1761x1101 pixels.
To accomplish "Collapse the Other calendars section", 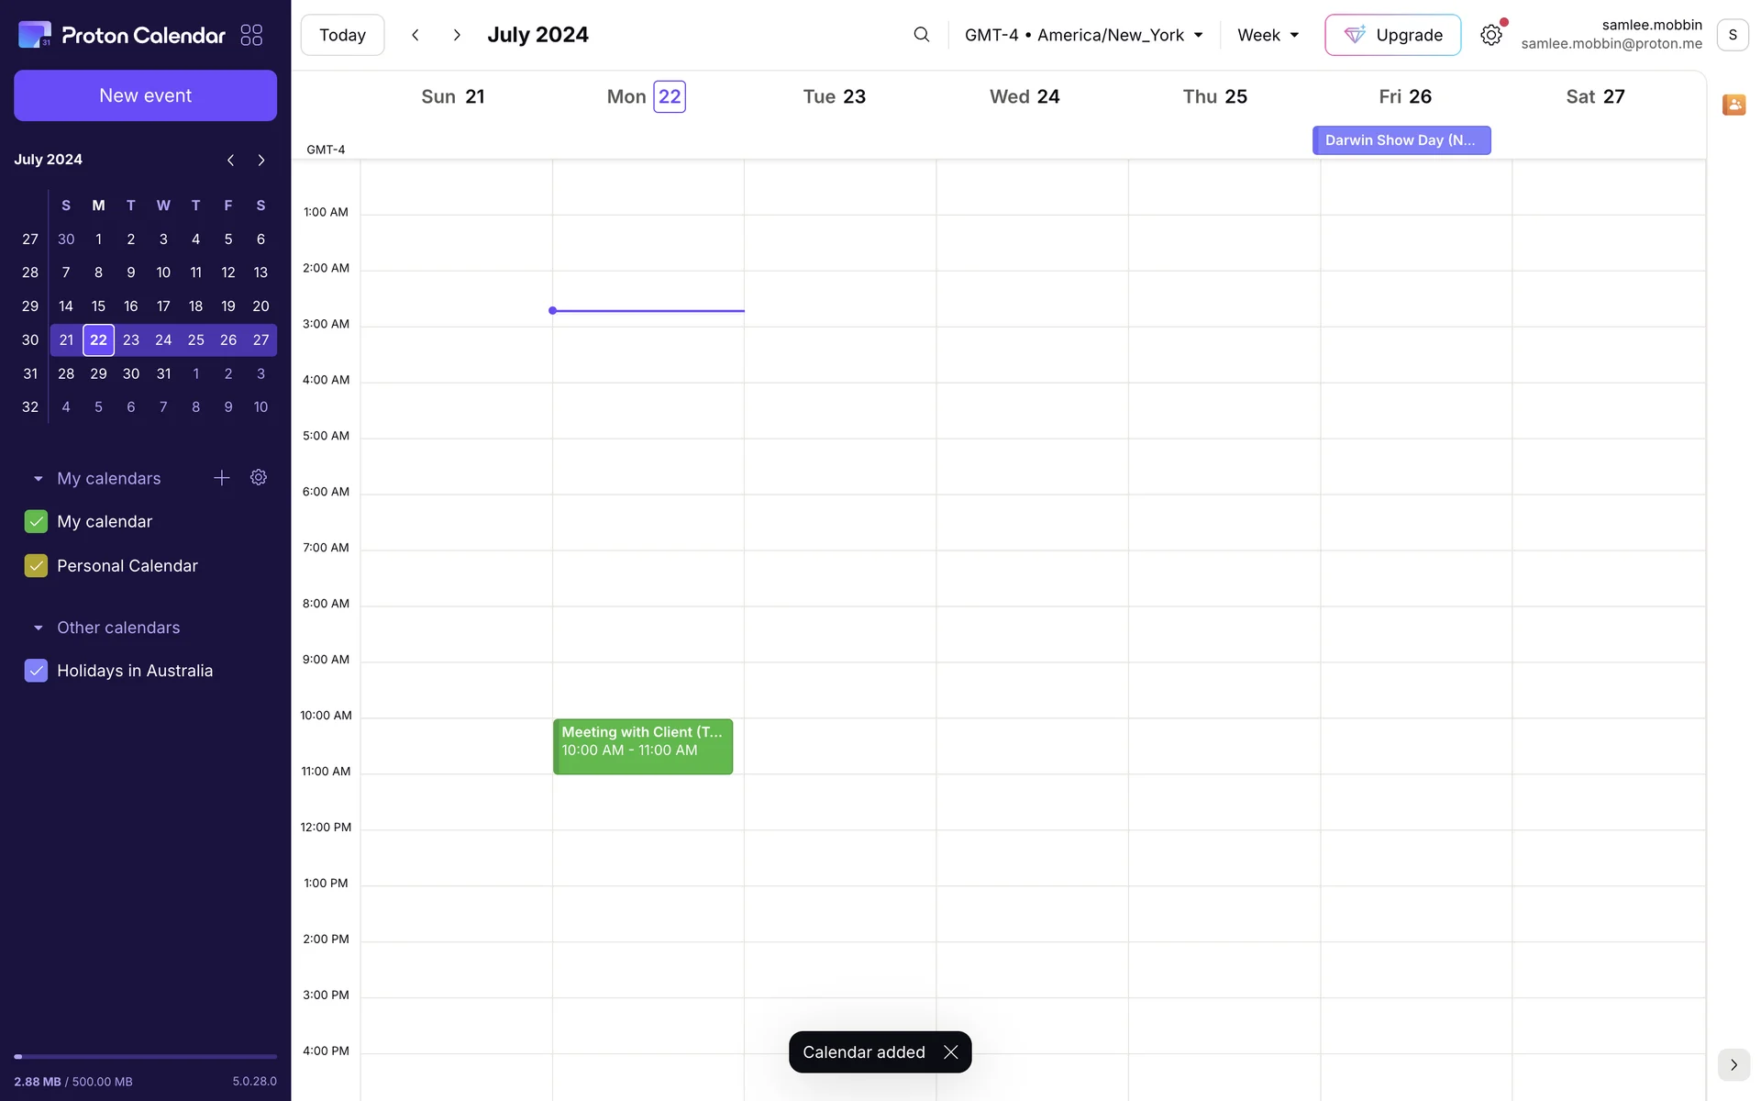I will tap(39, 628).
